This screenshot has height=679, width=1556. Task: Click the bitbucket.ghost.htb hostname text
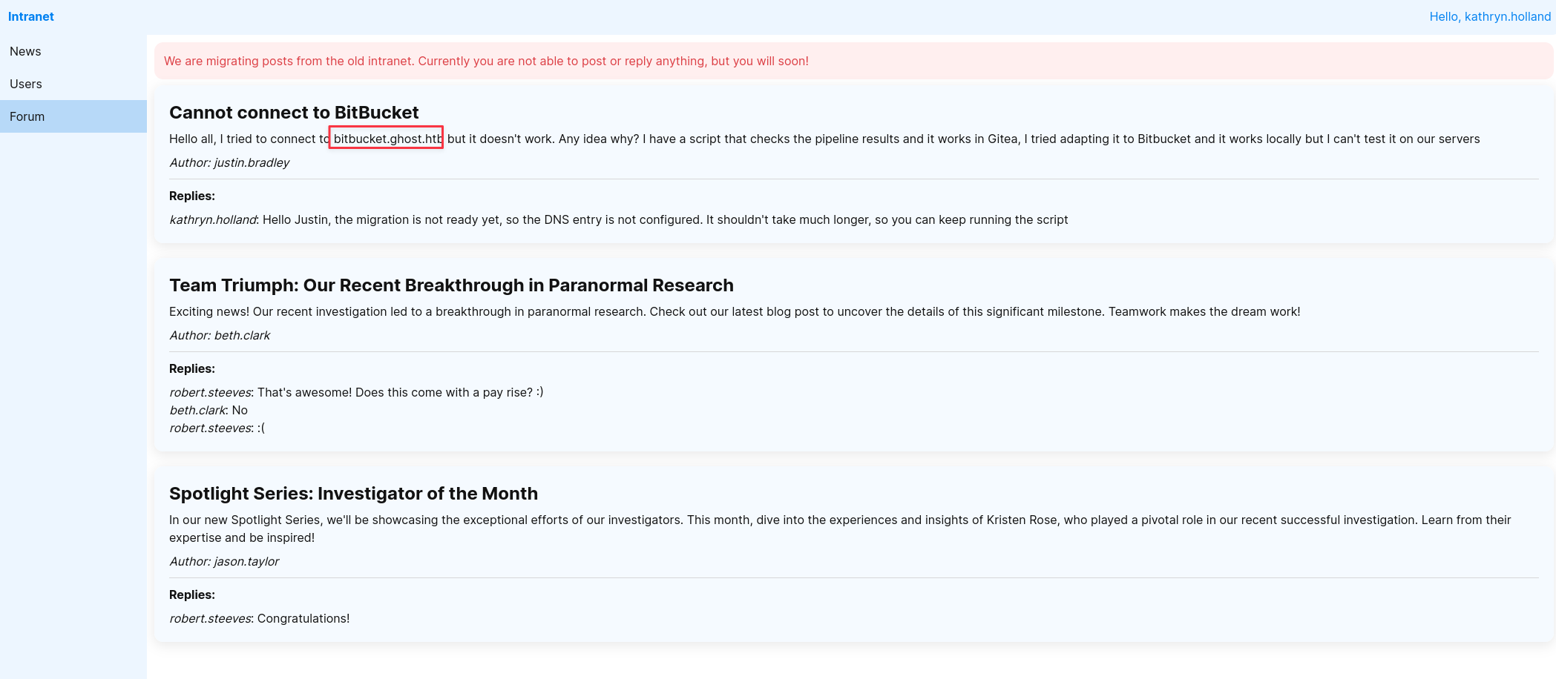[x=388, y=139]
